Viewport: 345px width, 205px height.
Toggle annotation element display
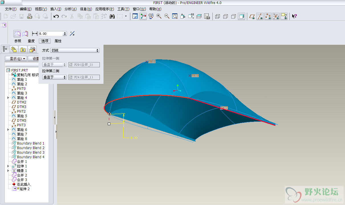284,16
